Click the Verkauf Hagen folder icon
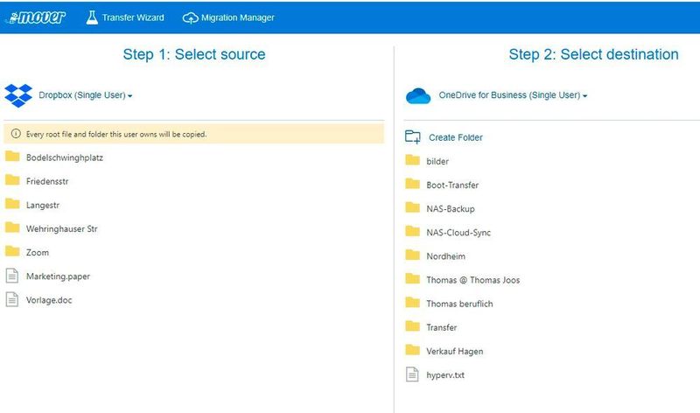 412,350
